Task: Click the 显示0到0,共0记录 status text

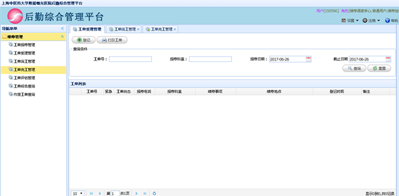Action: pos(380,193)
